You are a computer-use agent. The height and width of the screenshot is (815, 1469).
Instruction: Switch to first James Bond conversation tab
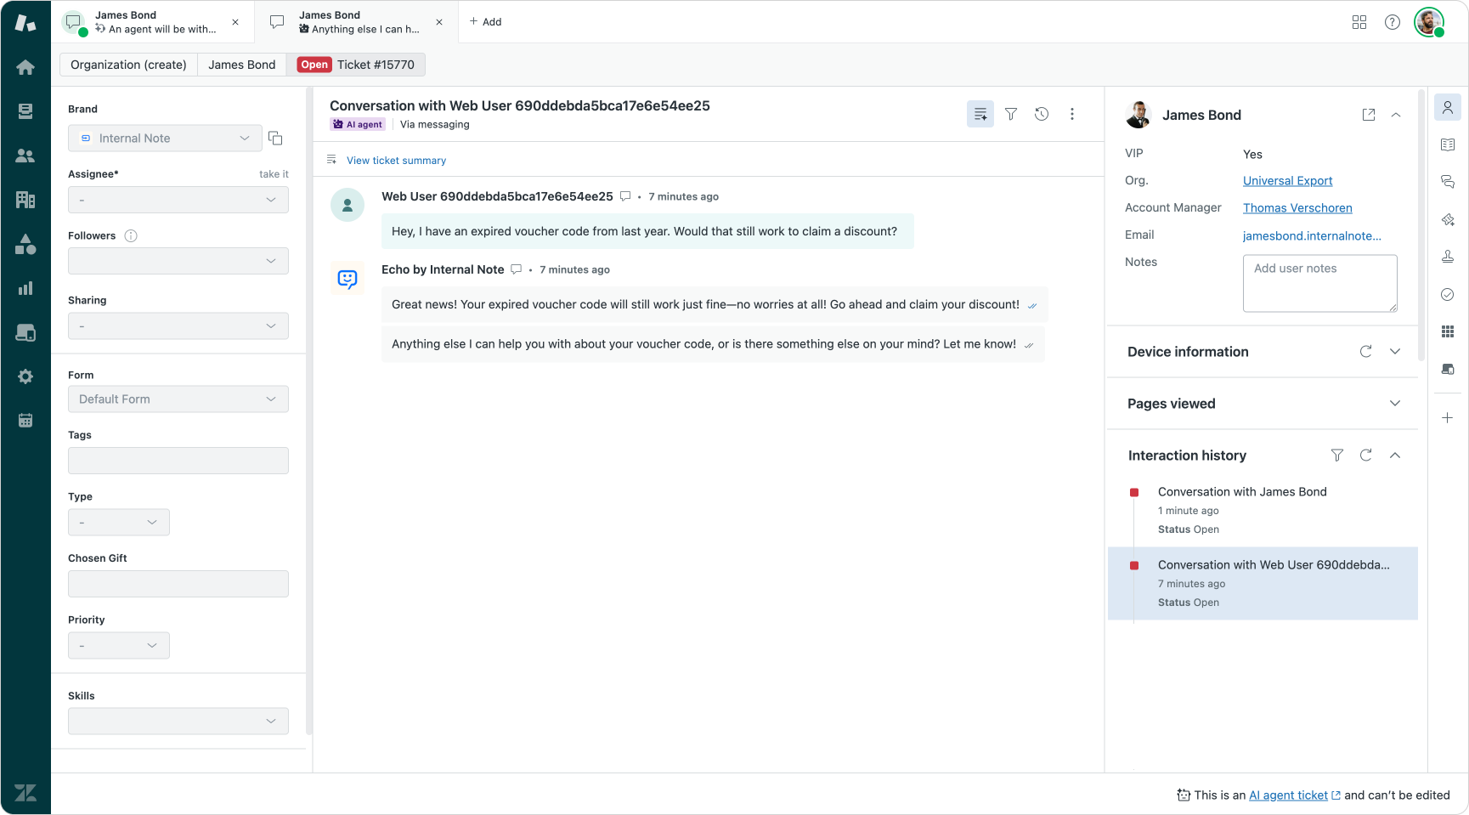pyautogui.click(x=157, y=22)
